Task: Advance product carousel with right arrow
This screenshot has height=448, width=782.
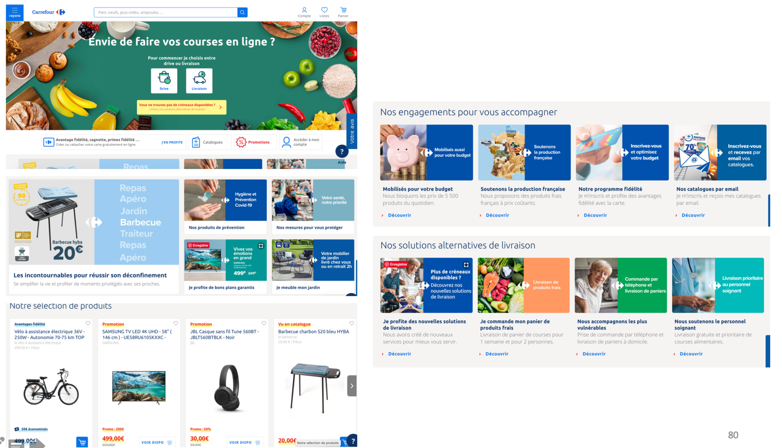Action: 352,386
